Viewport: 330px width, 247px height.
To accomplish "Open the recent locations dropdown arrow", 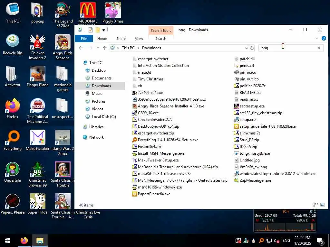I will click(98, 48).
